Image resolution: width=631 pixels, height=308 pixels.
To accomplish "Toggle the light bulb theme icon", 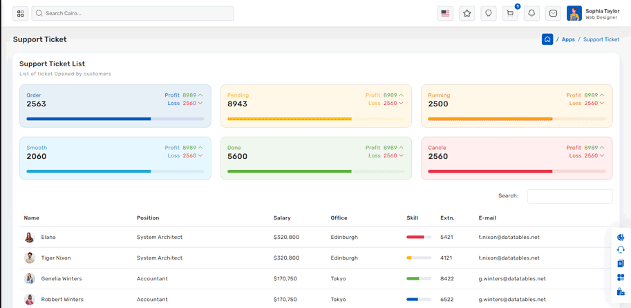I will point(489,13).
